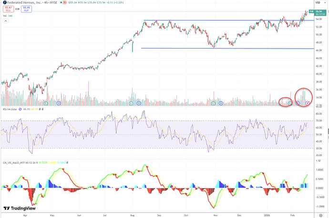The width and height of the screenshot is (329, 218).
Task: Click the 55.94 current price label
Action: click(x=320, y=12)
